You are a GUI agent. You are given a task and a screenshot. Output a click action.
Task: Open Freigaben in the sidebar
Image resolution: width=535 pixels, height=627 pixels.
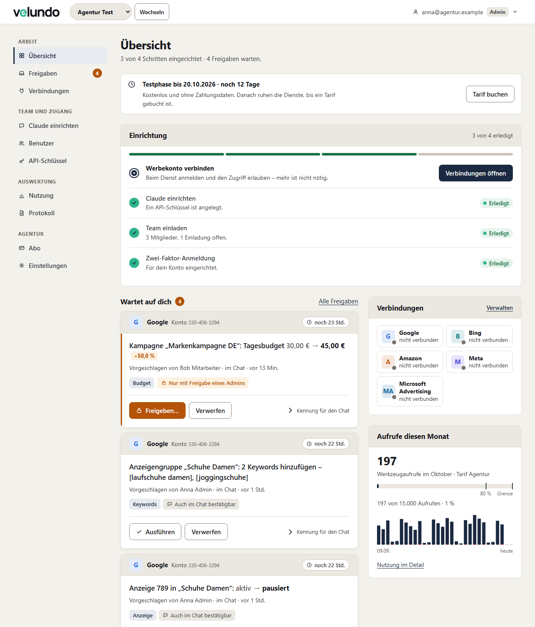tap(60, 73)
